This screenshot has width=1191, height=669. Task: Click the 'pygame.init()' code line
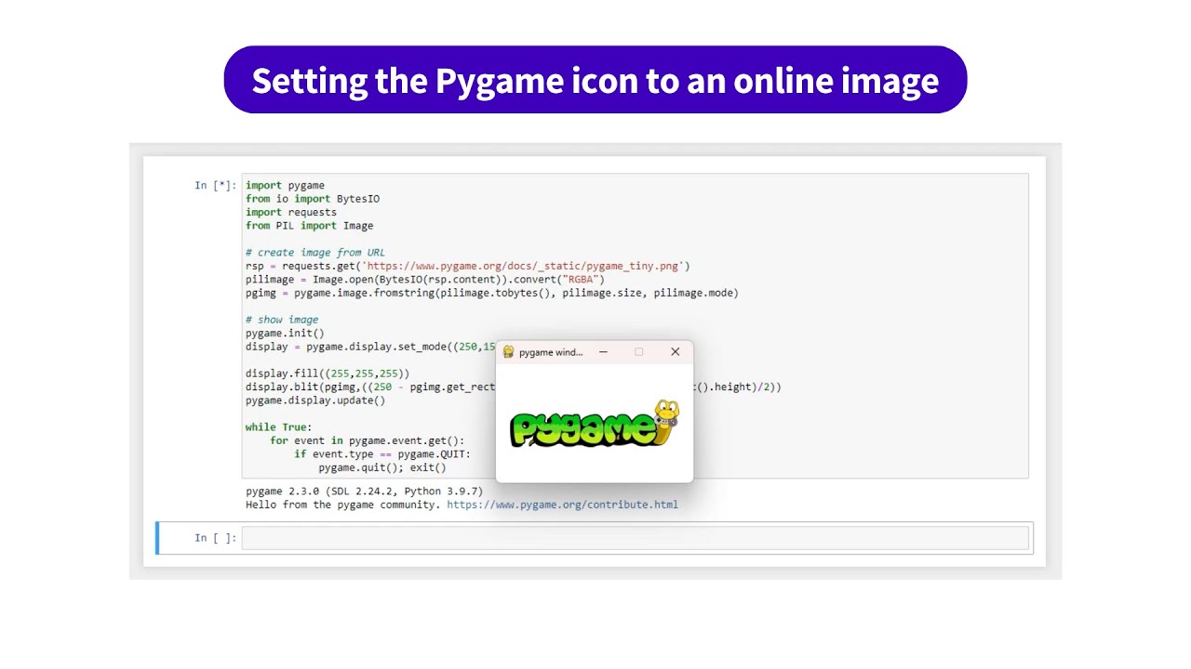pyautogui.click(x=285, y=333)
